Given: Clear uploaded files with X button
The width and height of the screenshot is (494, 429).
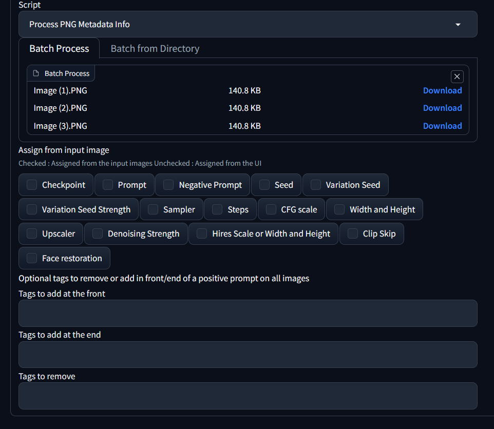Looking at the screenshot, I should click(x=457, y=76).
